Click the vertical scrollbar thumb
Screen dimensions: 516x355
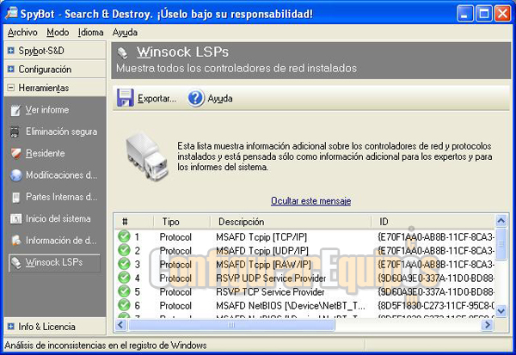pyautogui.click(x=501, y=244)
